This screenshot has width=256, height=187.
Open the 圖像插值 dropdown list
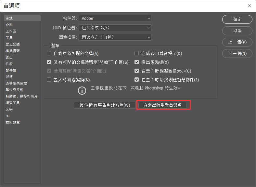tap(115, 37)
